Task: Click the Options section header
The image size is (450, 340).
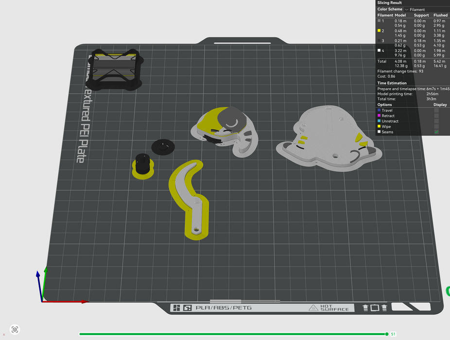Action: pyautogui.click(x=384, y=104)
